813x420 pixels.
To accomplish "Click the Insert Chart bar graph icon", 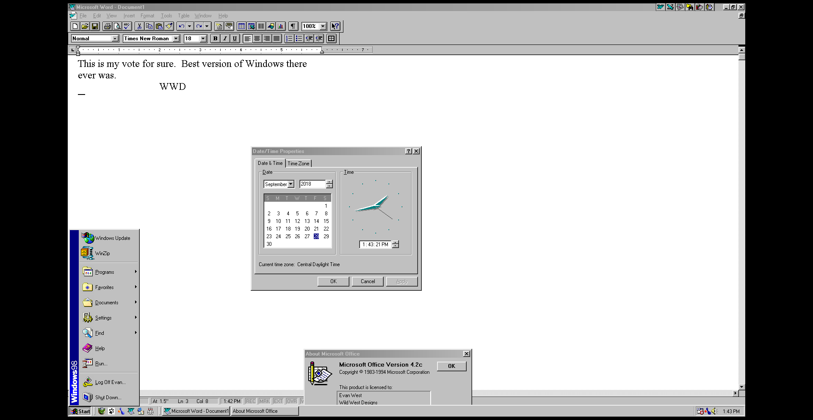I will pos(281,26).
